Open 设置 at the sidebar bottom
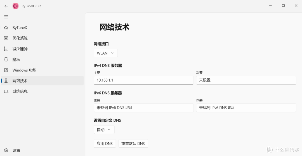 pyautogui.click(x=43, y=150)
